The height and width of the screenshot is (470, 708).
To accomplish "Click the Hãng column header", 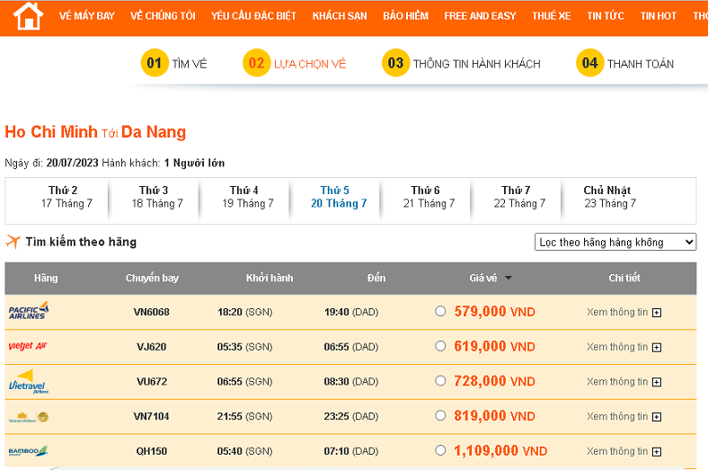I will pyautogui.click(x=46, y=278).
